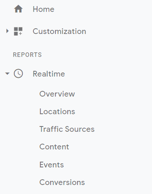152x194 pixels.
Task: Click the Home house icon
Action: pos(18,9)
